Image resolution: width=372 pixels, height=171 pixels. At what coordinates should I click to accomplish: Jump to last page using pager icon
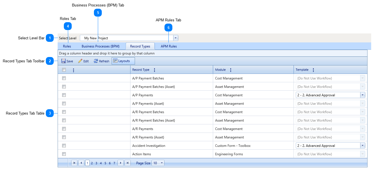point(128,163)
